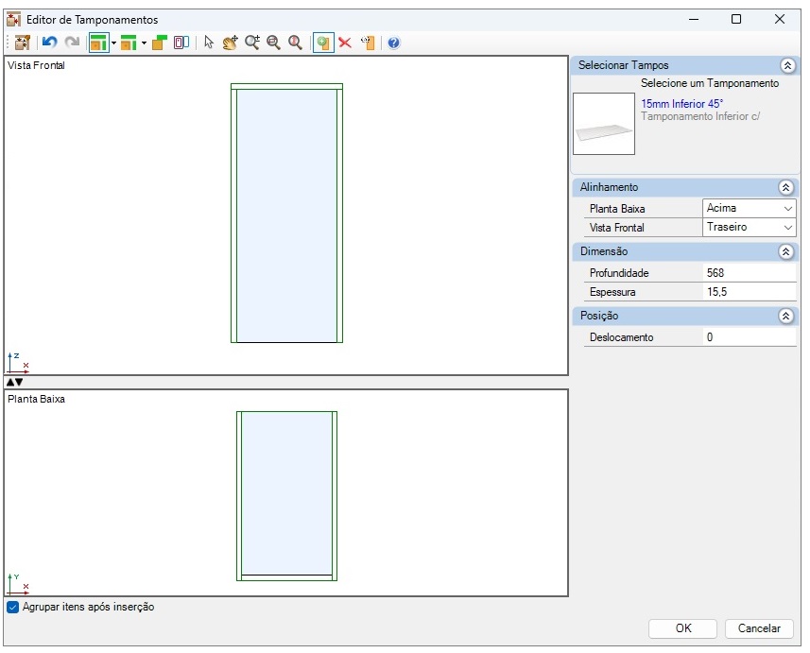The height and width of the screenshot is (653, 810).
Task: Delete using the red X icon
Action: 345,43
